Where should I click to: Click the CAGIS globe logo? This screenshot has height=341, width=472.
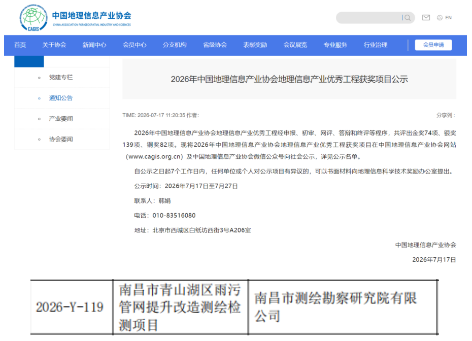coord(33,18)
